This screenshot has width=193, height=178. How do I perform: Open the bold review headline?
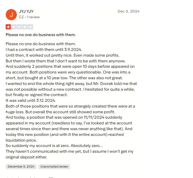[x=41, y=35]
